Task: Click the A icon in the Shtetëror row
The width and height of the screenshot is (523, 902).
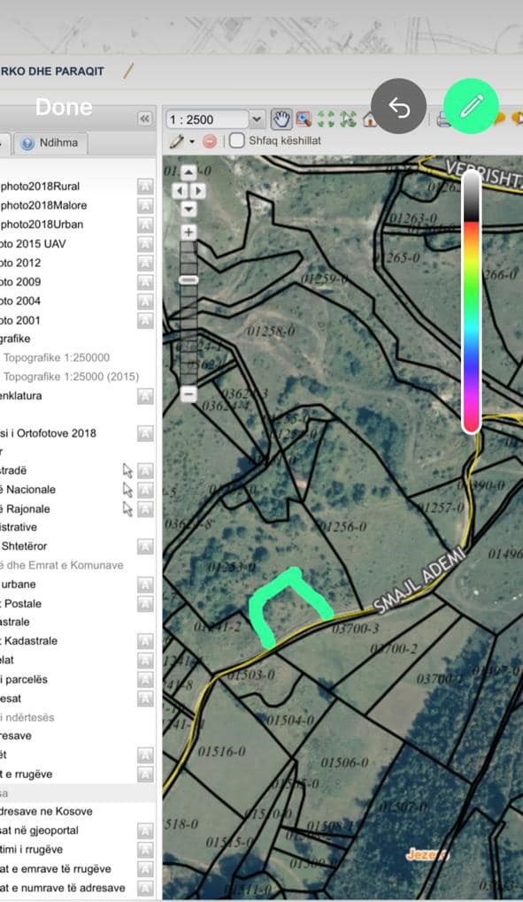Action: point(145,547)
